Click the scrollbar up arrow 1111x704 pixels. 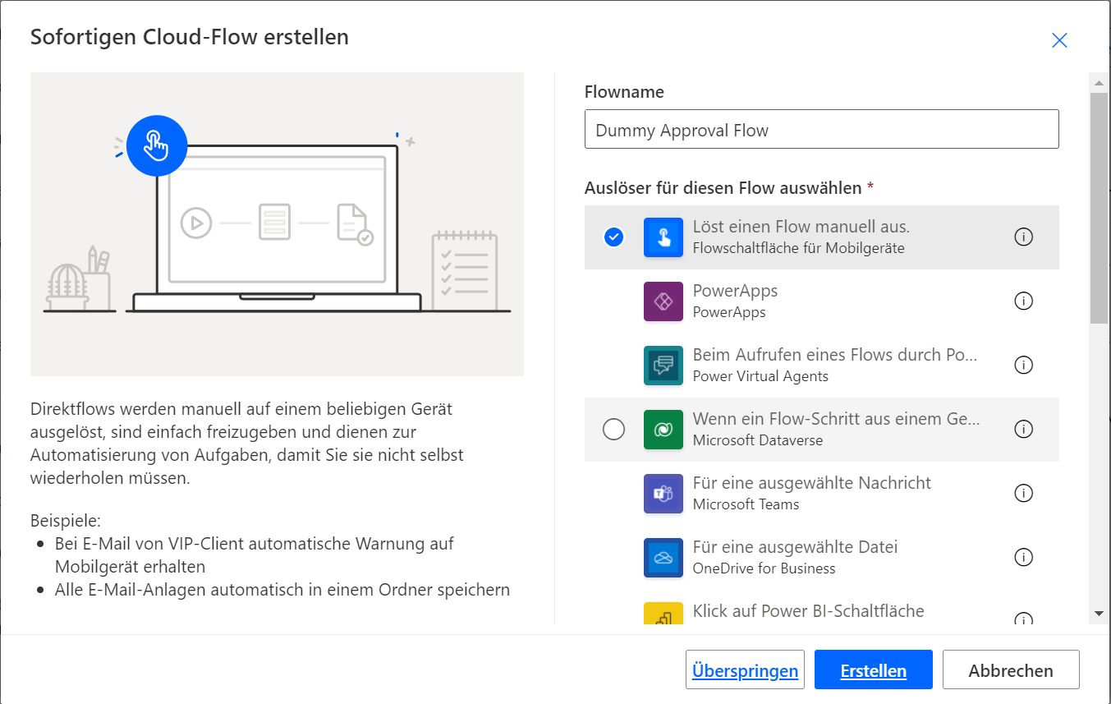coord(1099,82)
